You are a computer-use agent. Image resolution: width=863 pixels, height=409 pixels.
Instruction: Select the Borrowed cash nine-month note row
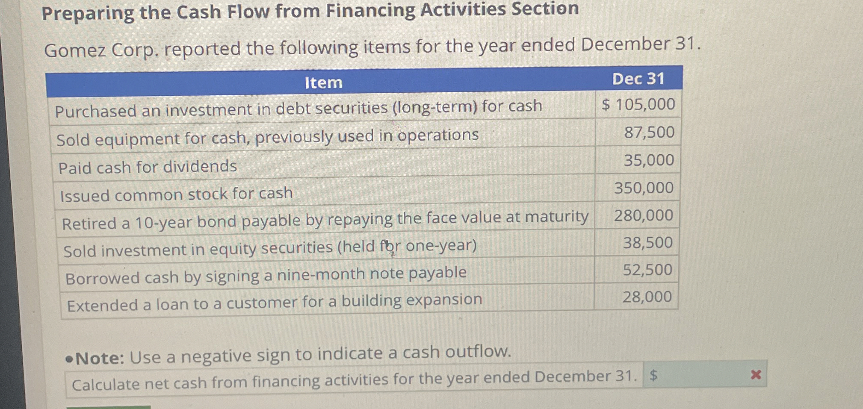[x=266, y=274]
